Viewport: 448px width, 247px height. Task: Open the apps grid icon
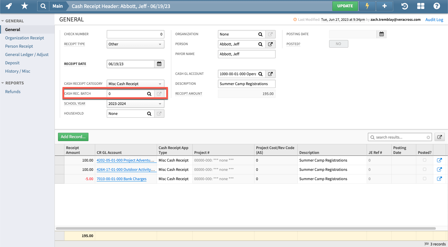[420, 6]
